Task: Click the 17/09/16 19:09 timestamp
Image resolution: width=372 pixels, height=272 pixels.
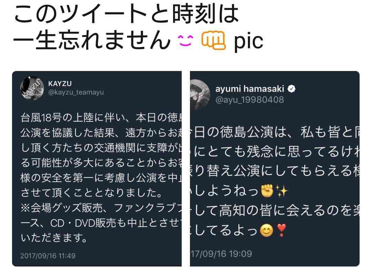Action: coord(221,254)
